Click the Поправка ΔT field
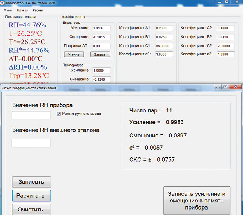 click(x=101, y=46)
